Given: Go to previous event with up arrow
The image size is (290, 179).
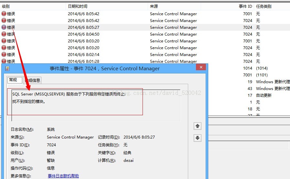Looking at the screenshot, I should point(198,126).
